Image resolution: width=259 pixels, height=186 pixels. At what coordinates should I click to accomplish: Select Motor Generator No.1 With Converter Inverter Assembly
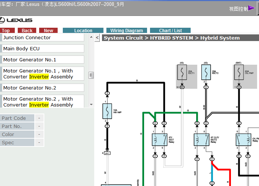pos(42,74)
